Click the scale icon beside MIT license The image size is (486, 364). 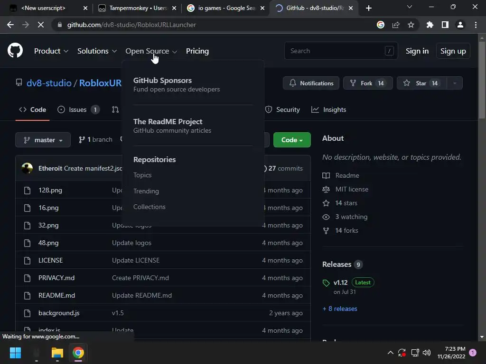coord(326,189)
